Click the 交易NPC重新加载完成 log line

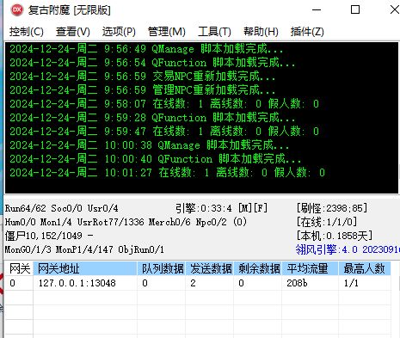(x=143, y=77)
